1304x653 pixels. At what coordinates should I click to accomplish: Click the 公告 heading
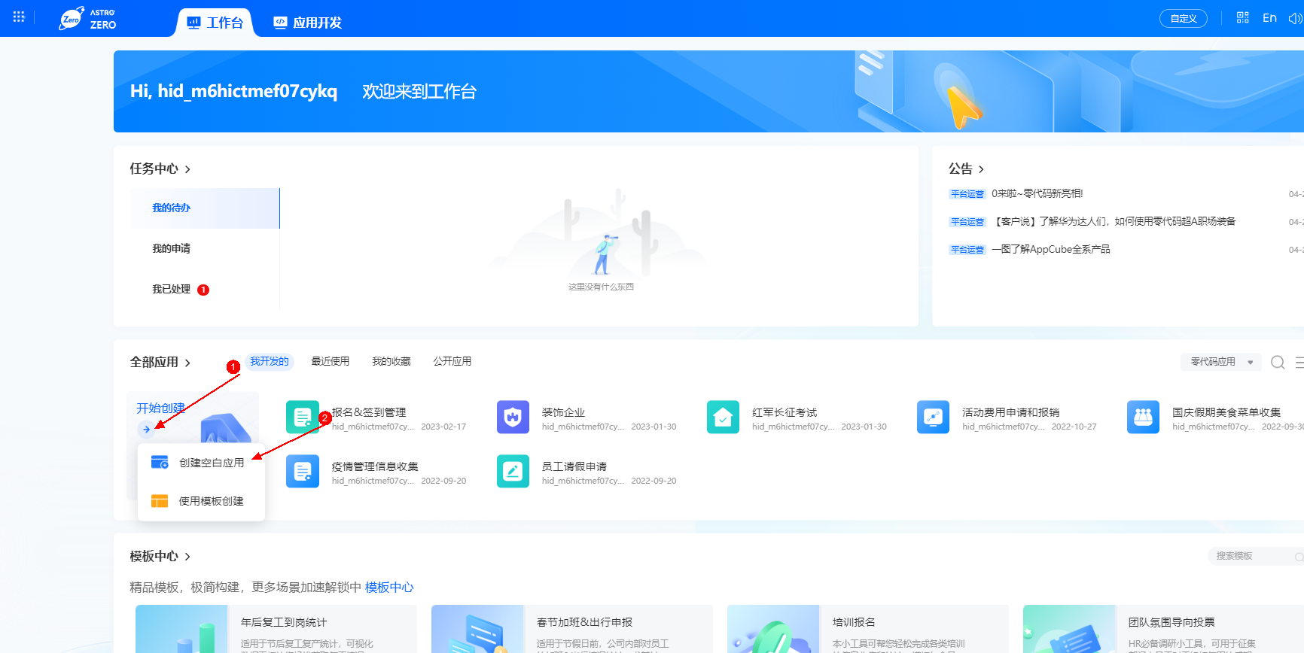click(961, 169)
